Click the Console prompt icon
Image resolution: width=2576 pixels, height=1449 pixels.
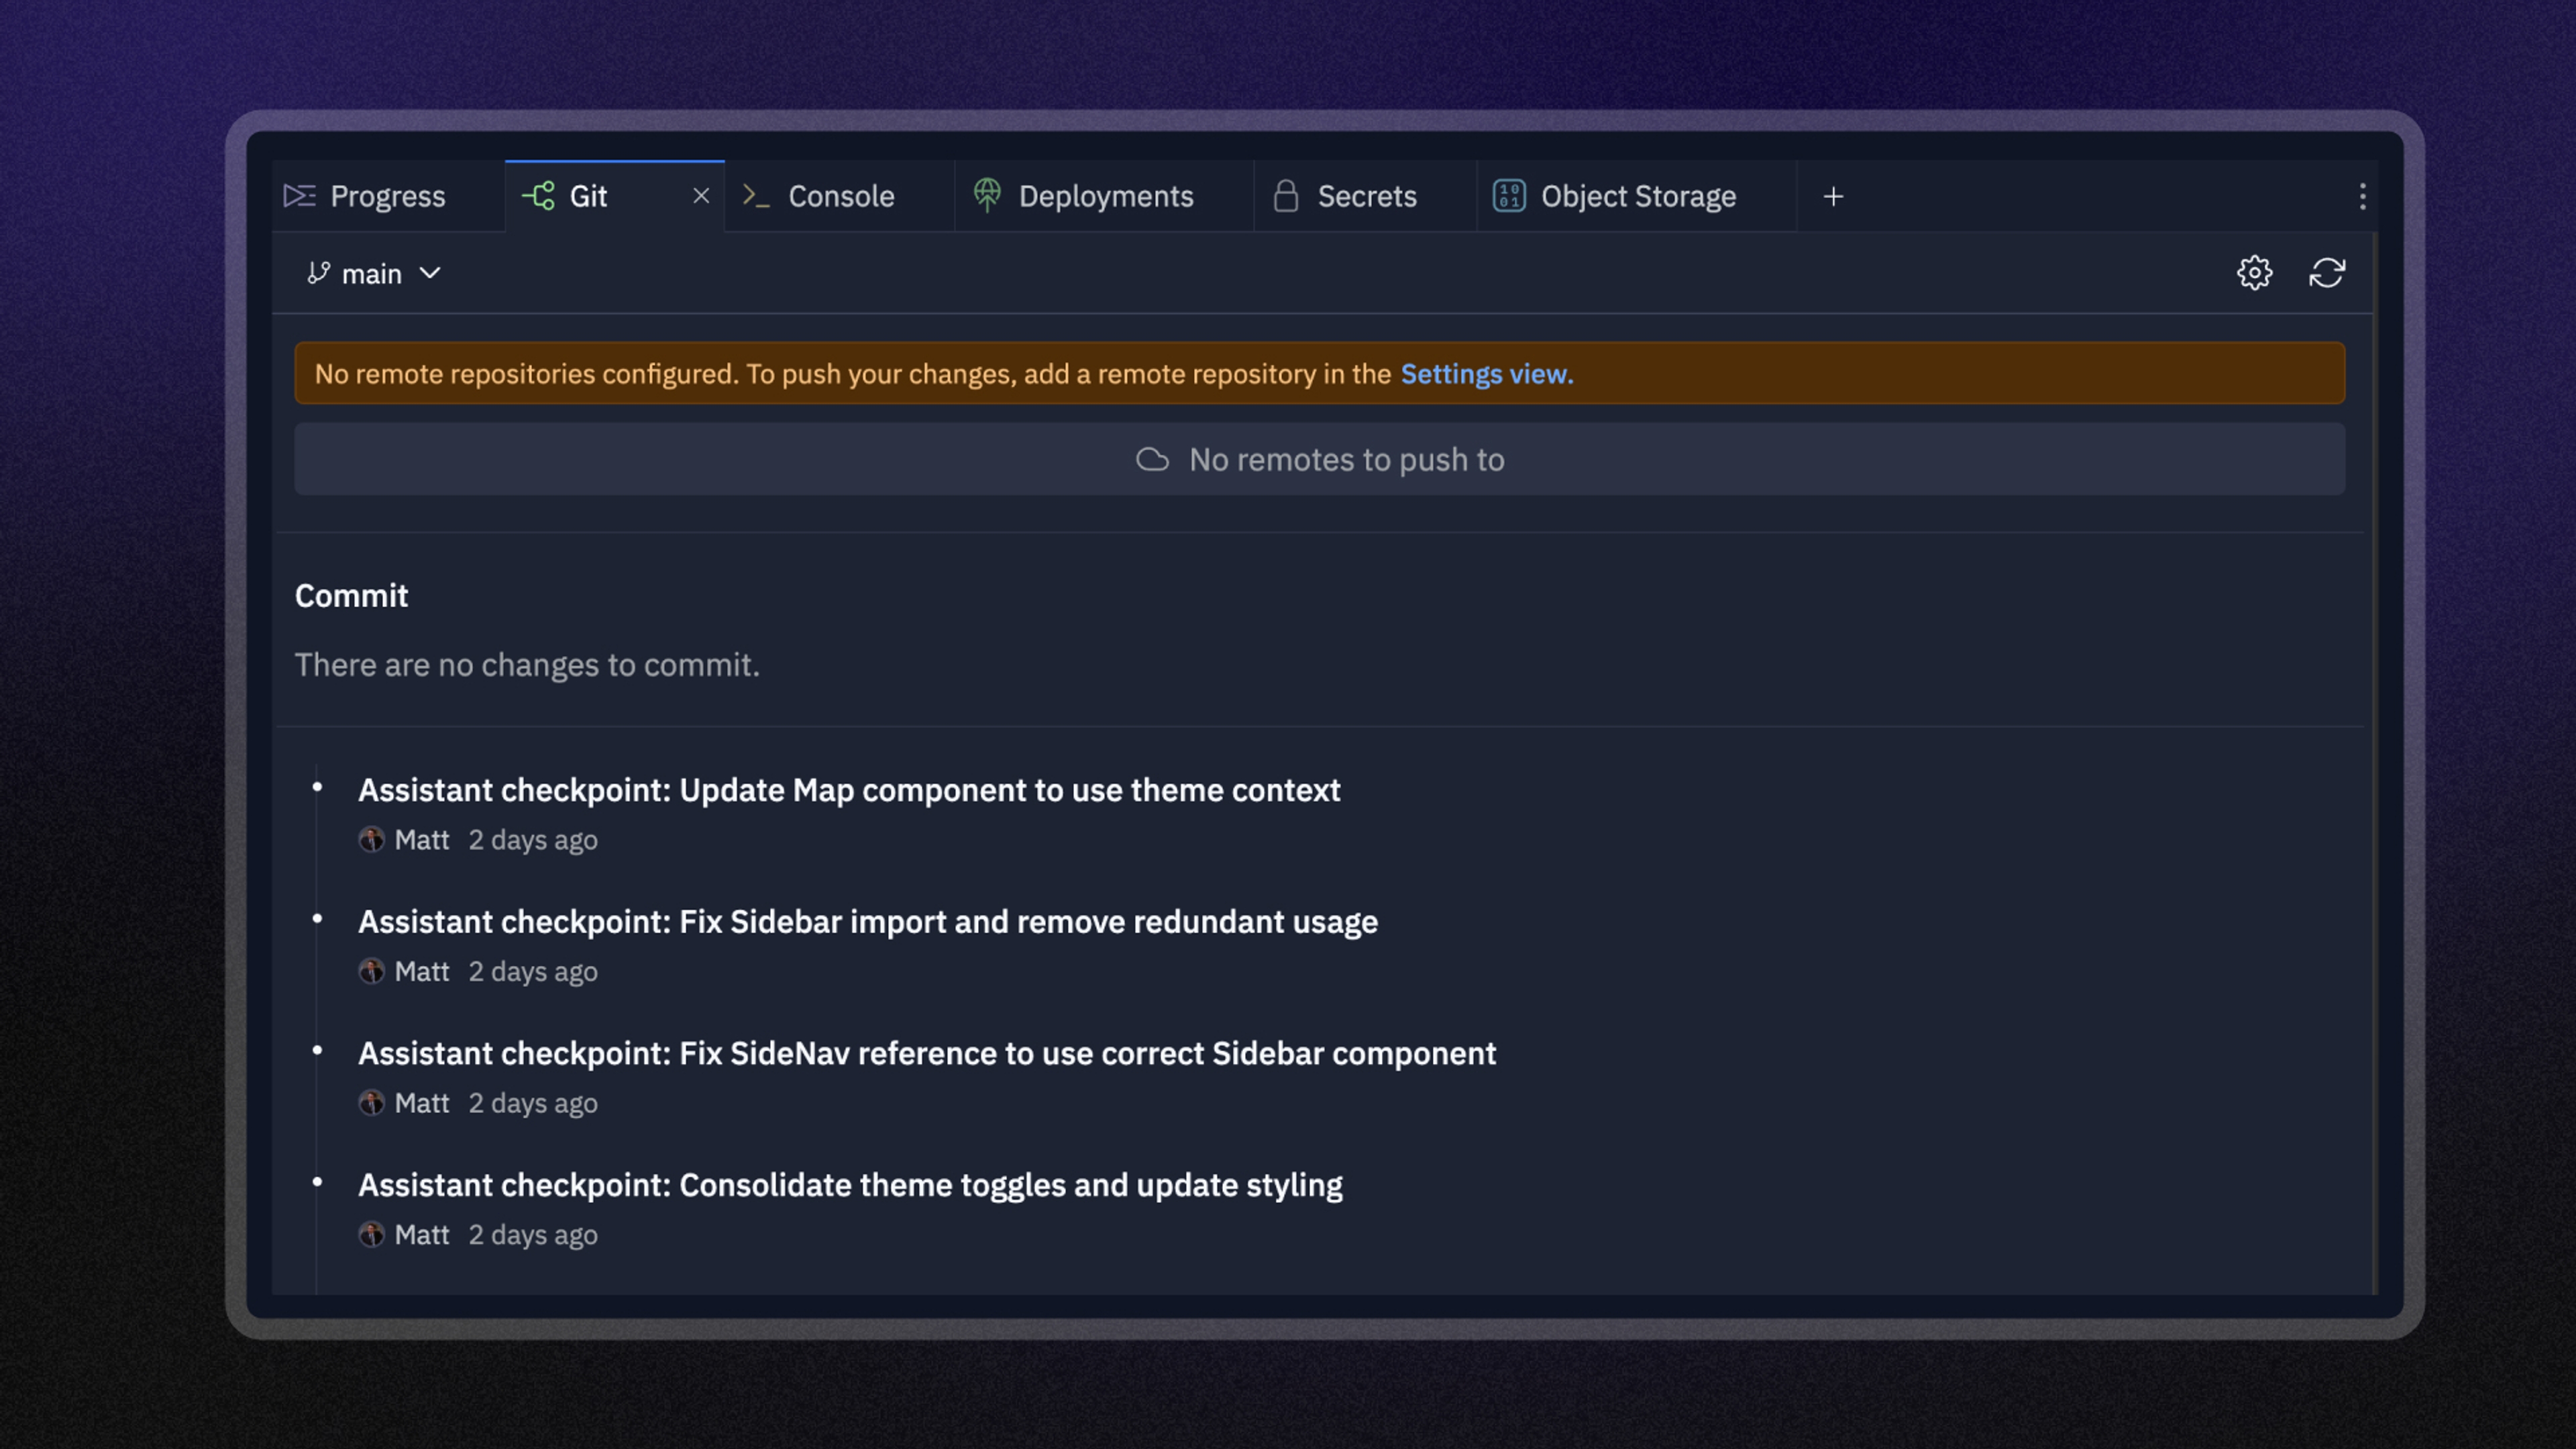click(756, 196)
